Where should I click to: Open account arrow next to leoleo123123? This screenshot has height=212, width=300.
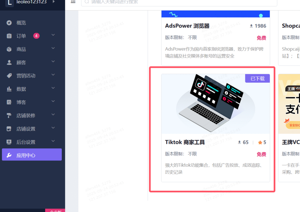pos(54,1)
